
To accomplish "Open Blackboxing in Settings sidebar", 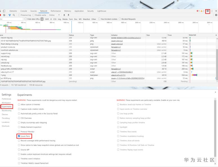I will [6, 110].
